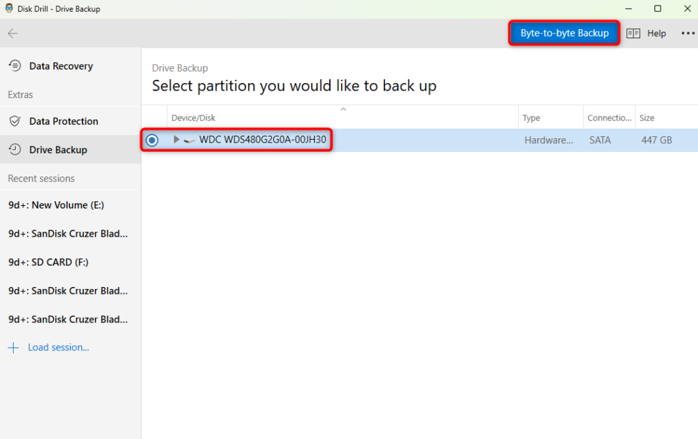Expand partitions of WDC WDS480G2G0A drive
Viewport: 698px width, 439px height.
(x=176, y=140)
